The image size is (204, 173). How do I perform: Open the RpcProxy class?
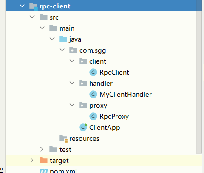tap(114, 117)
